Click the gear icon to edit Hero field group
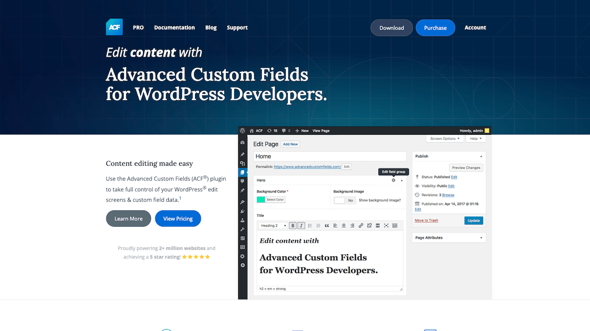The image size is (590, 331). [393, 180]
